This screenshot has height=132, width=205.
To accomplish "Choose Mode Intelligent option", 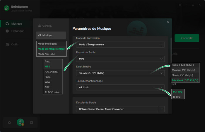I will click(51, 44).
